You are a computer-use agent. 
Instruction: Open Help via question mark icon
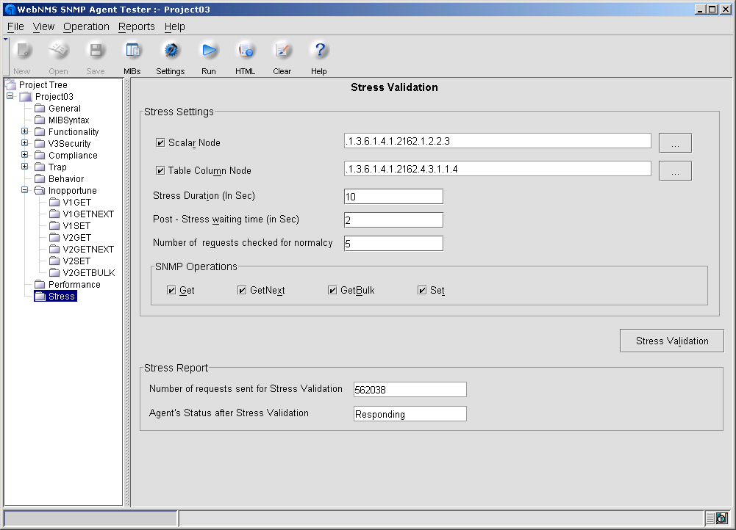point(318,51)
